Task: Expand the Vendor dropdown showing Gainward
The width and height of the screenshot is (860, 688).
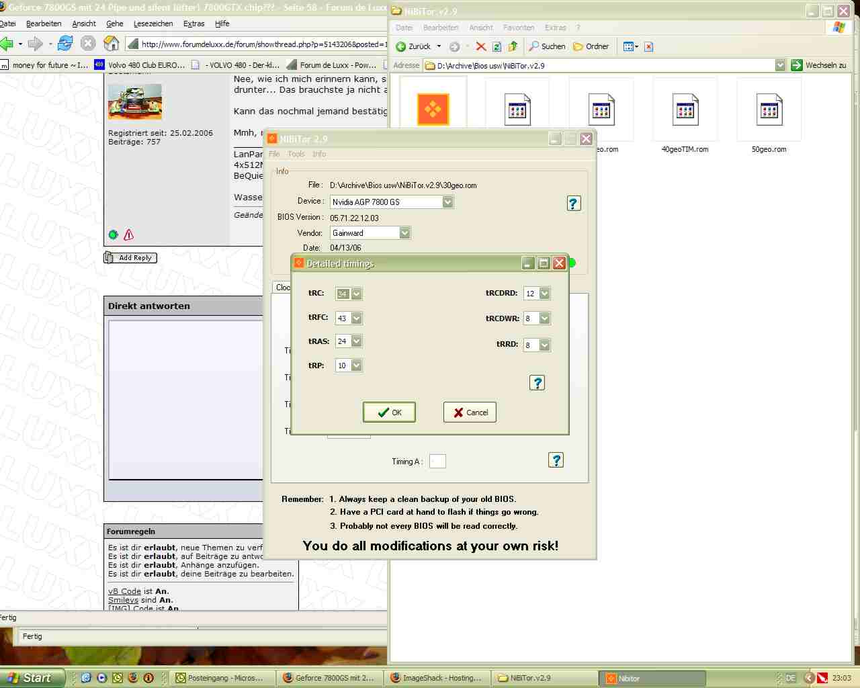Action: (x=404, y=232)
